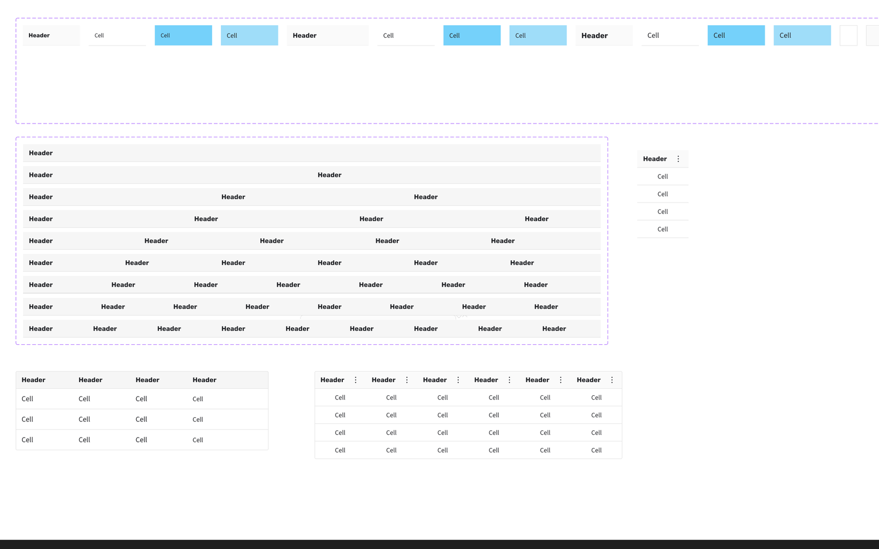Select first-column Cell in six-column table's top row

[x=340, y=397]
